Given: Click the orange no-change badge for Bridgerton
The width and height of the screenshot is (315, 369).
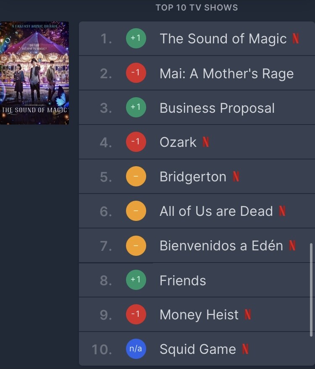Looking at the screenshot, I should click(x=136, y=177).
